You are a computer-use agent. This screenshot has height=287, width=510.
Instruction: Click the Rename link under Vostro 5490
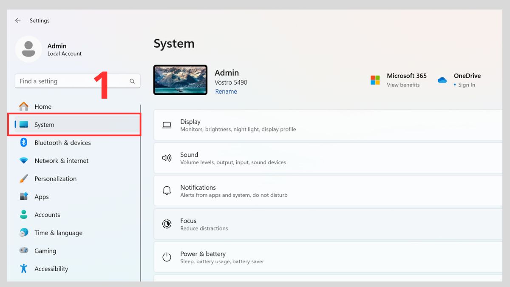click(226, 91)
